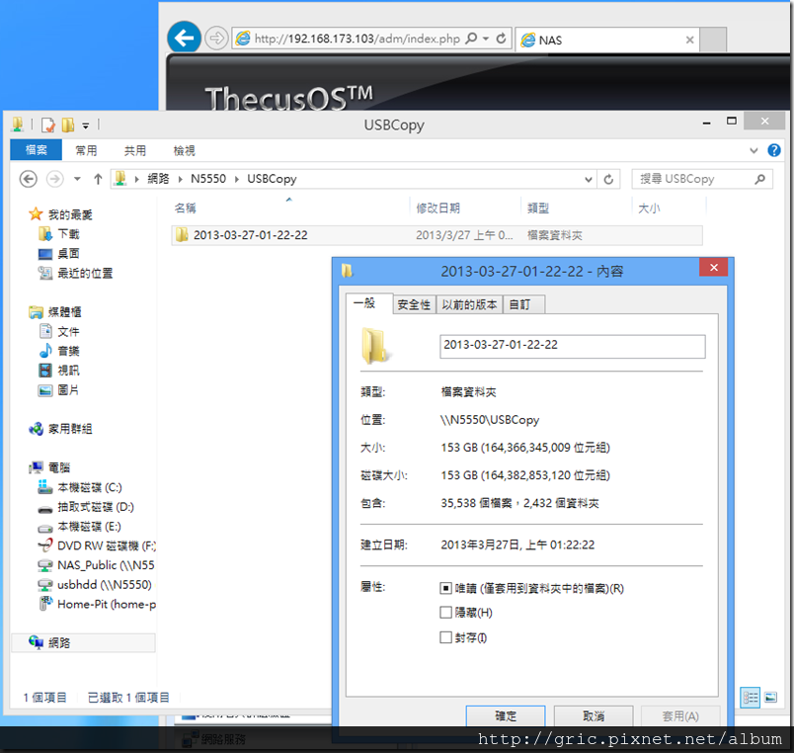Select 網路 in the navigation pane

[x=83, y=643]
